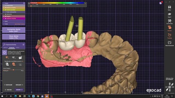Select the greyed upper-jaw option icon
The image size is (175, 98).
pos(20,64)
